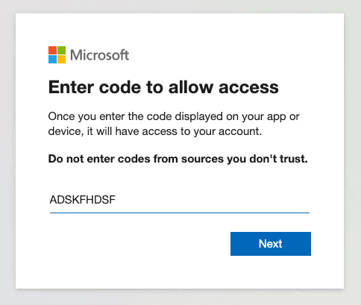361x305 pixels.
Task: Click the red square of Microsoft logo
Action: [x=52, y=50]
